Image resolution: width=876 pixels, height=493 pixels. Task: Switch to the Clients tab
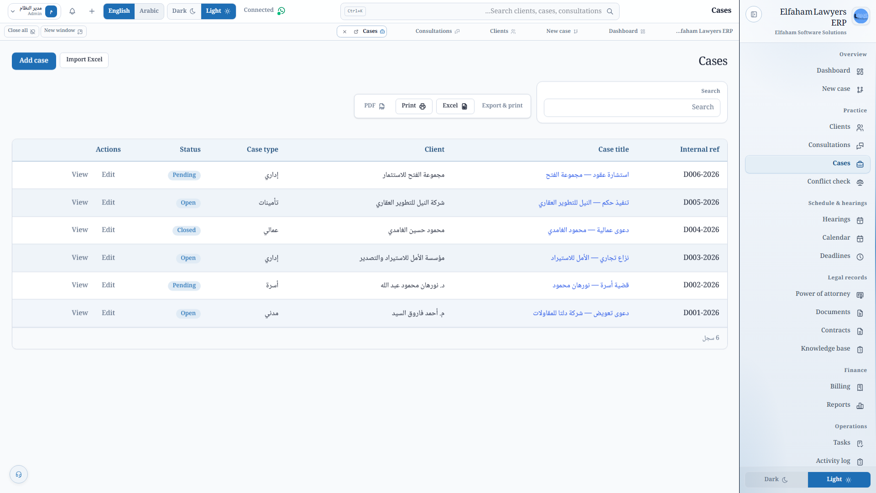pos(502,31)
